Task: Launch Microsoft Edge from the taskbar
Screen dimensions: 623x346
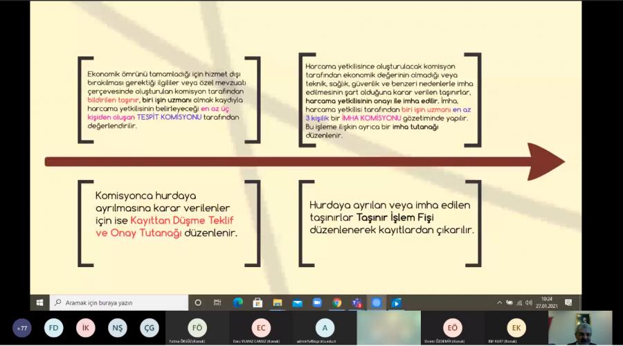Action: point(237,302)
